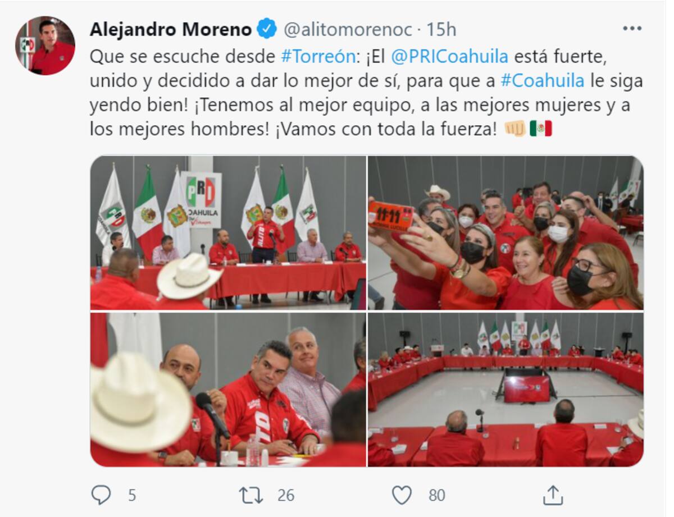Open the close-up photo with microphone

click(x=228, y=390)
